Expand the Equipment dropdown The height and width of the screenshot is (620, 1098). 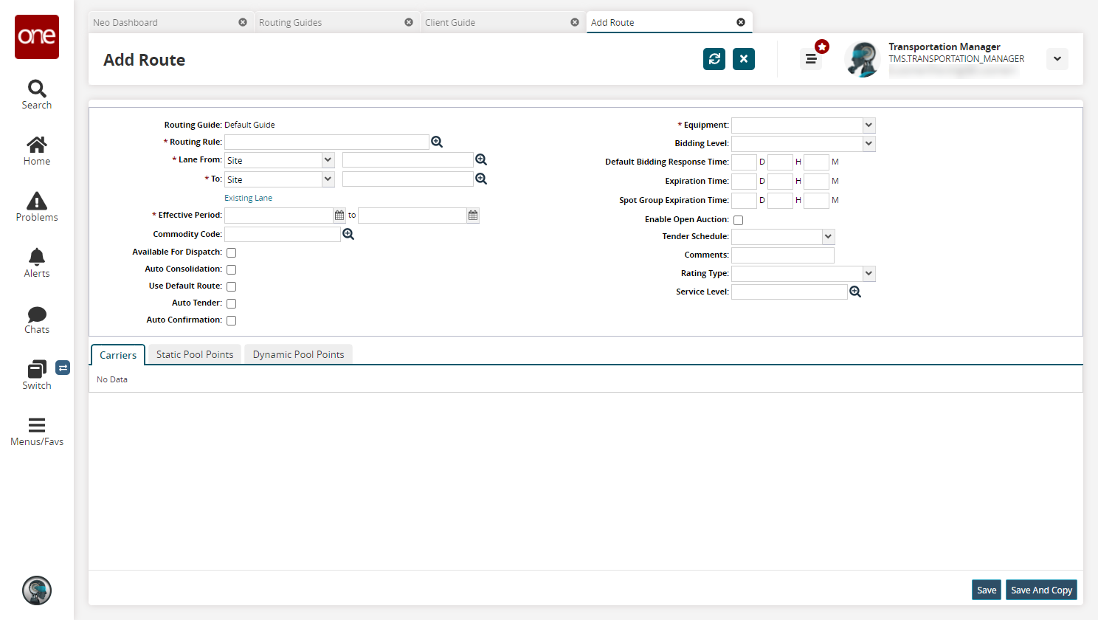(869, 125)
